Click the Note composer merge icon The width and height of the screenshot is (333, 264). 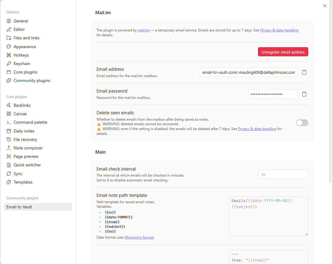tap(9, 148)
